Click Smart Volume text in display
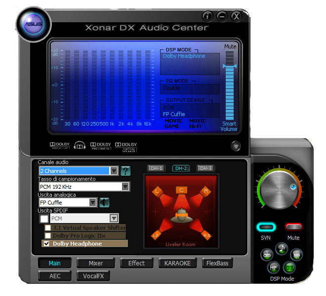Image resolution: width=326 pixels, height=296 pixels. [229, 127]
